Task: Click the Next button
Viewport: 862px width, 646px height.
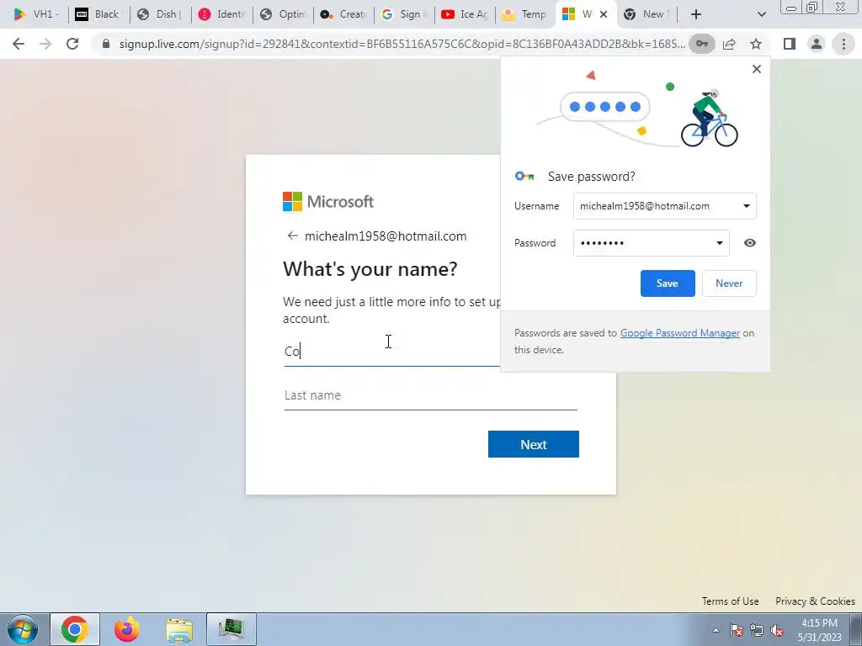Action: 533,444
